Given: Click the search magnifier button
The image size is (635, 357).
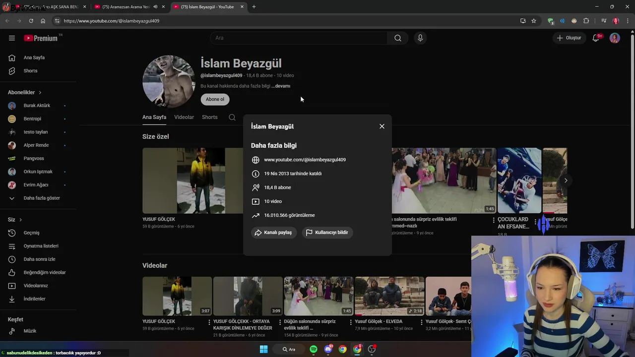Looking at the screenshot, I should click(398, 38).
